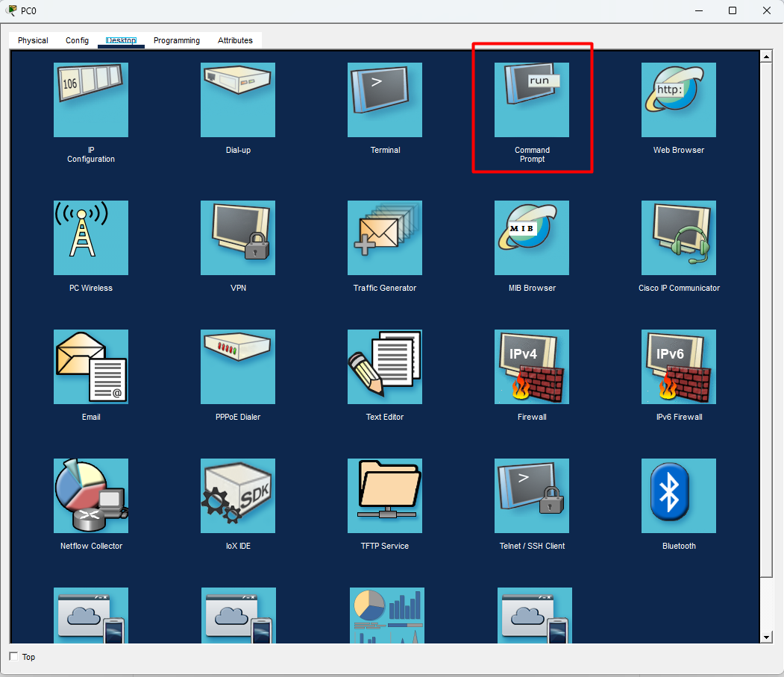Open the Cisco IP Communicator
The width and height of the screenshot is (784, 677).
679,238
